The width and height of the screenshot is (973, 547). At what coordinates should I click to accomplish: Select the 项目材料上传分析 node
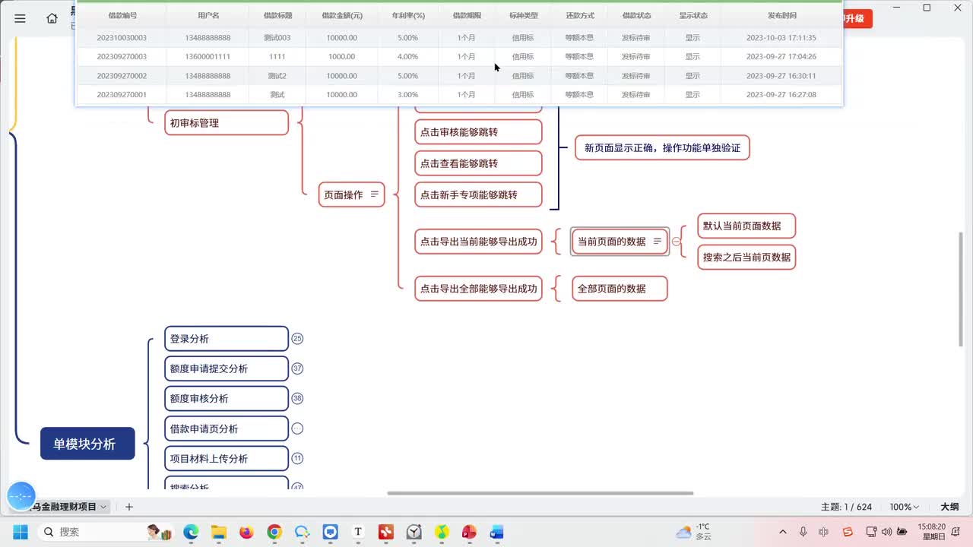pos(227,458)
